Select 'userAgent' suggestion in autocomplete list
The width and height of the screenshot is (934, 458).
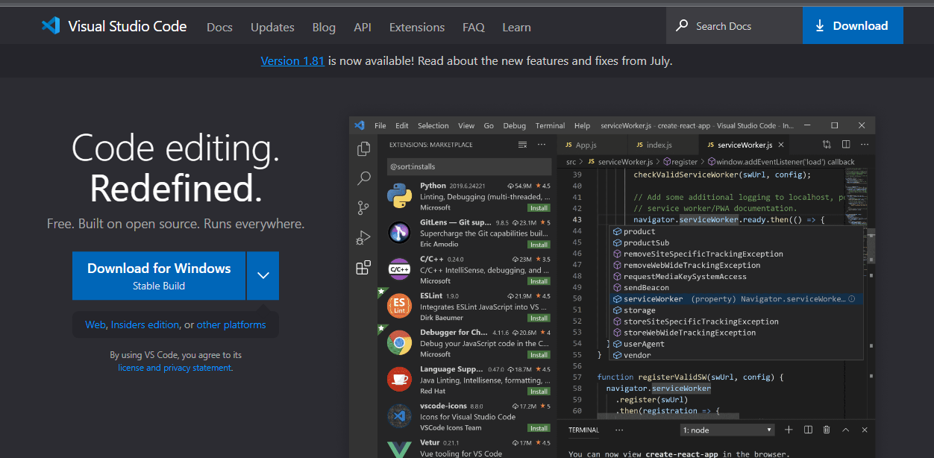pos(737,344)
